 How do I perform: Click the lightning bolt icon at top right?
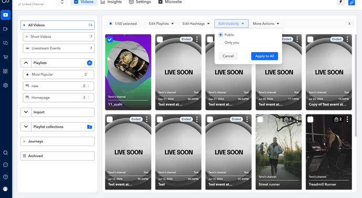(x=341, y=2)
